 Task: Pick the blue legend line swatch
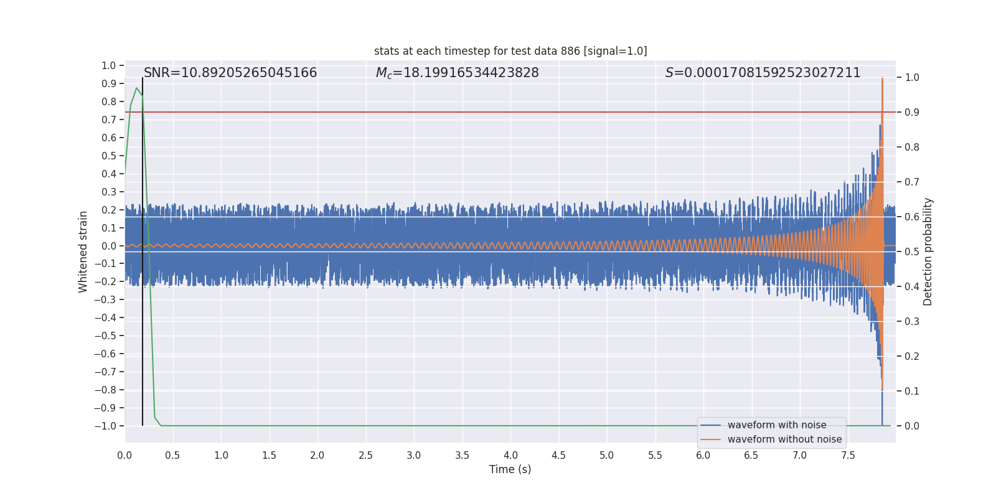tap(710, 425)
